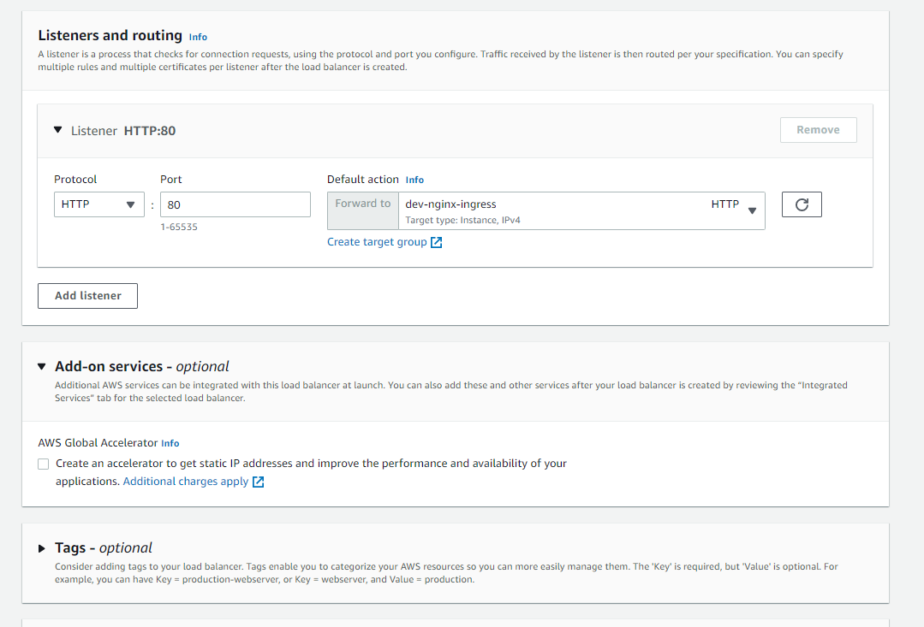Collapse the Listener HTTP:80 triangle

point(58,130)
